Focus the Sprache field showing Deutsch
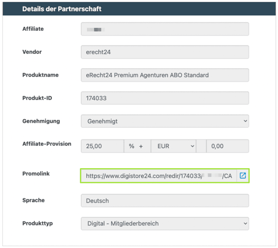The height and width of the screenshot is (248, 278). click(165, 200)
